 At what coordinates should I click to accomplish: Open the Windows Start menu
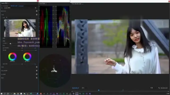click(1, 94)
